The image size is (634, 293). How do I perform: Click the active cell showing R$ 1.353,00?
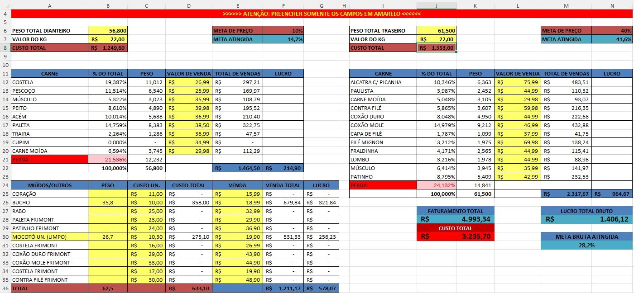(436, 48)
